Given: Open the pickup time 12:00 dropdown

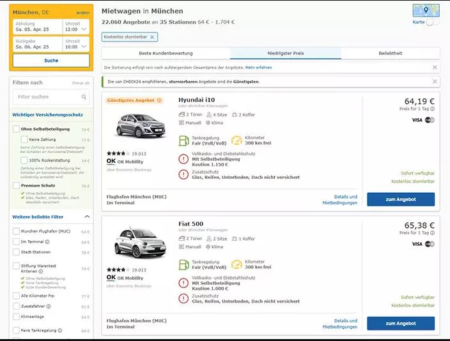Looking at the screenshot, I should point(76,27).
